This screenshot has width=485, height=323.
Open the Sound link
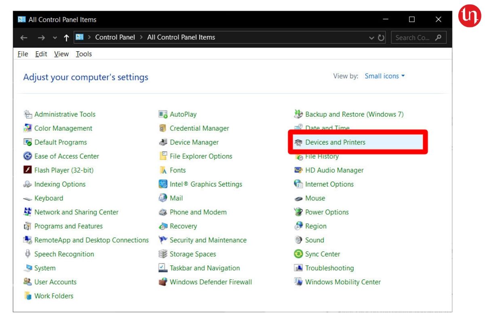(x=315, y=240)
